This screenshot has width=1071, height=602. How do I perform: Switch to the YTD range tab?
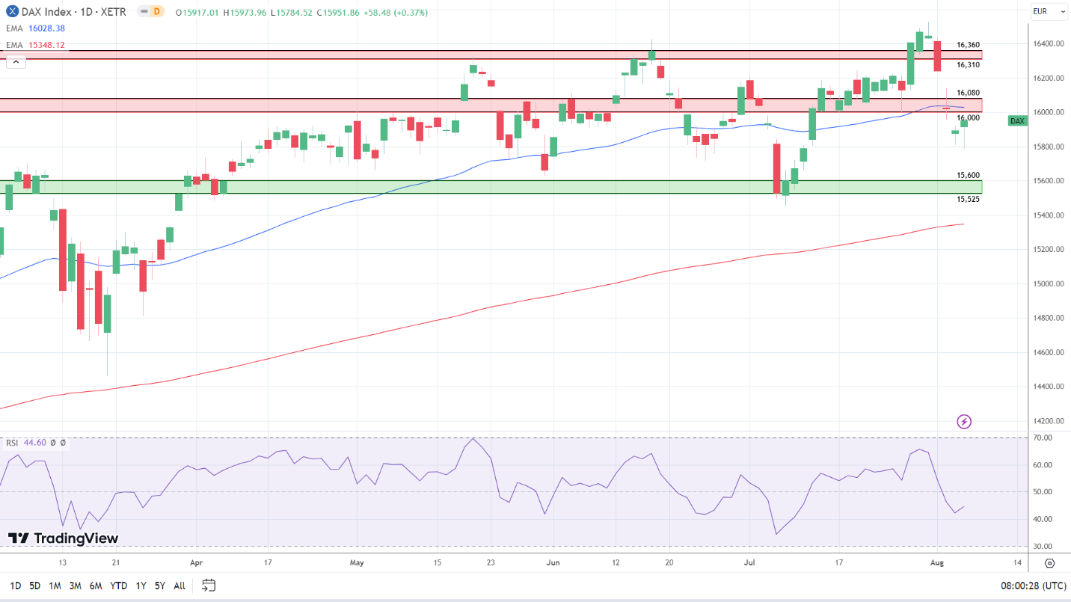[x=118, y=586]
